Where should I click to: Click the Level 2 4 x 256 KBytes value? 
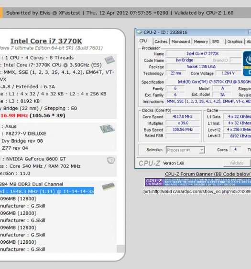[x=237, y=130]
